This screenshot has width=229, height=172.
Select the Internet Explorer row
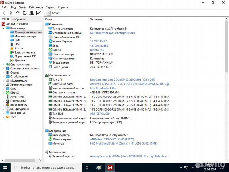78,41
